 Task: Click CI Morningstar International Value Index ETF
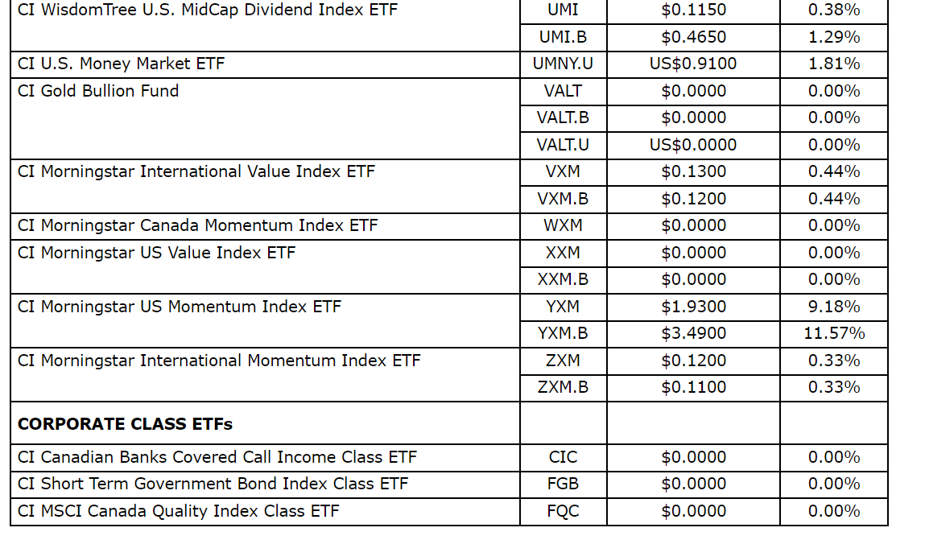click(196, 171)
